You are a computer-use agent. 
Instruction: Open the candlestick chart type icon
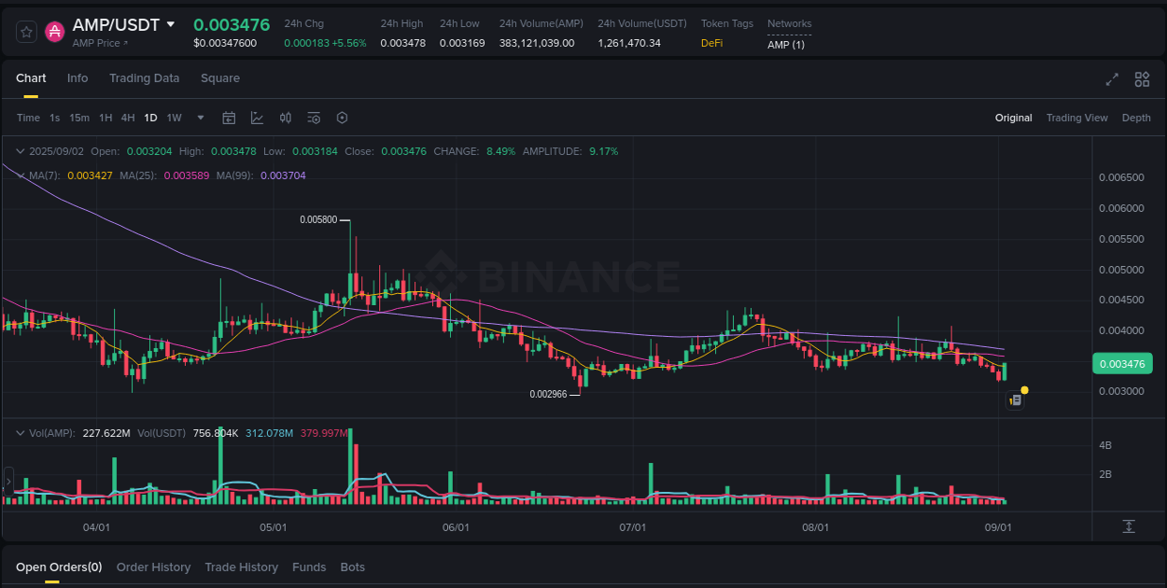coord(286,118)
